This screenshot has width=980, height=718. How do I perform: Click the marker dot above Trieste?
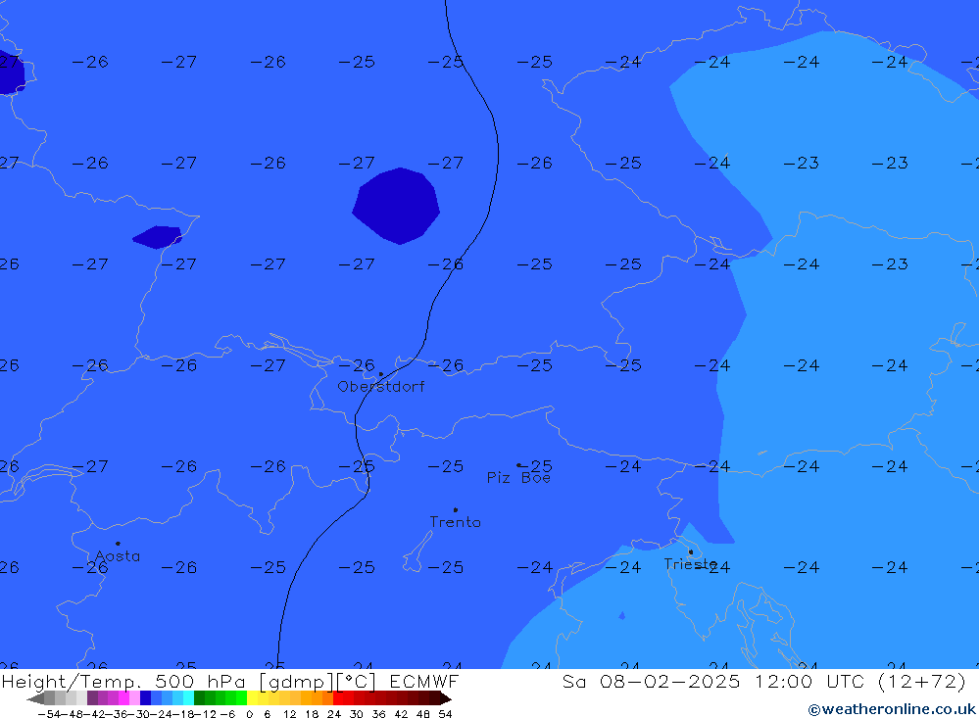pos(690,551)
